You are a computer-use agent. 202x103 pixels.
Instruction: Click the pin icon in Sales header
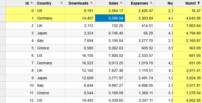point(122,3)
